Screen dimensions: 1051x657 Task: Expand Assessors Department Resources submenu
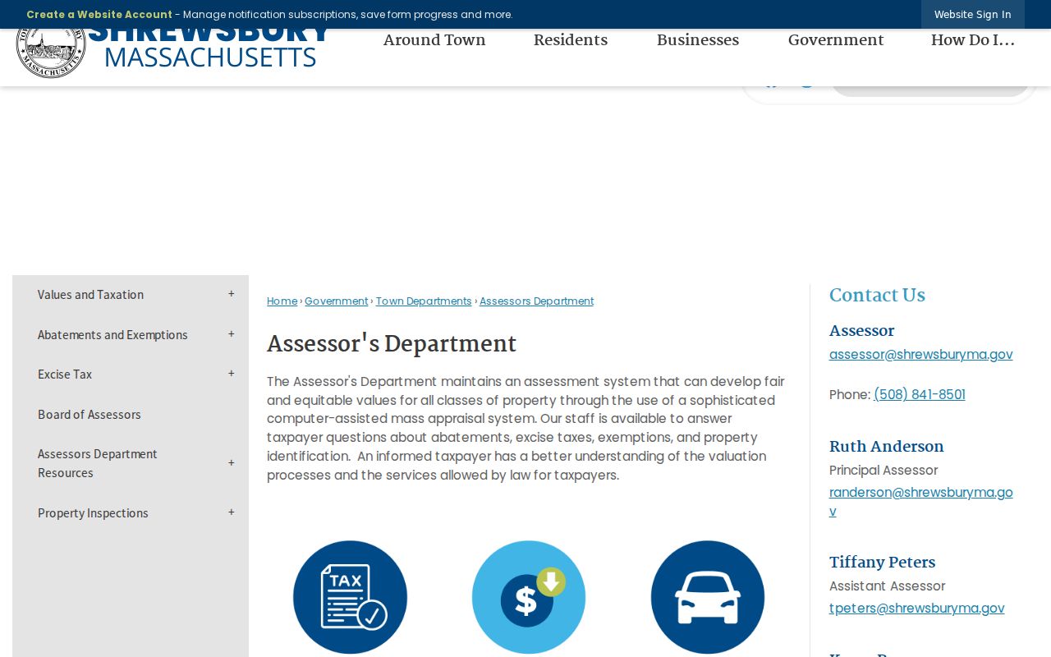coord(232,463)
